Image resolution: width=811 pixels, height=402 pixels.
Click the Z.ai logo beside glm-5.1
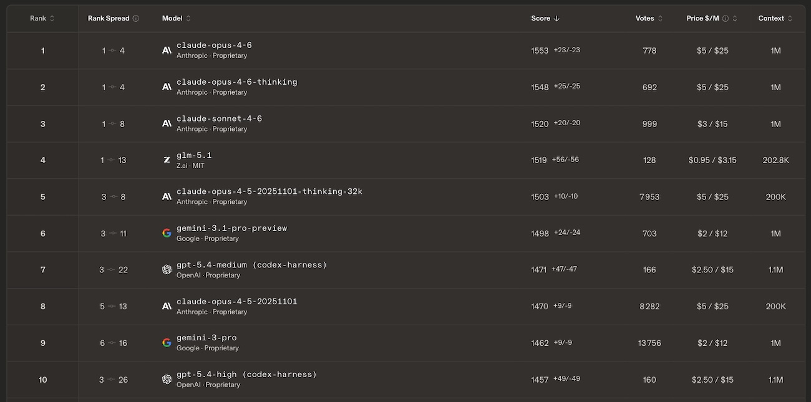pyautogui.click(x=167, y=160)
